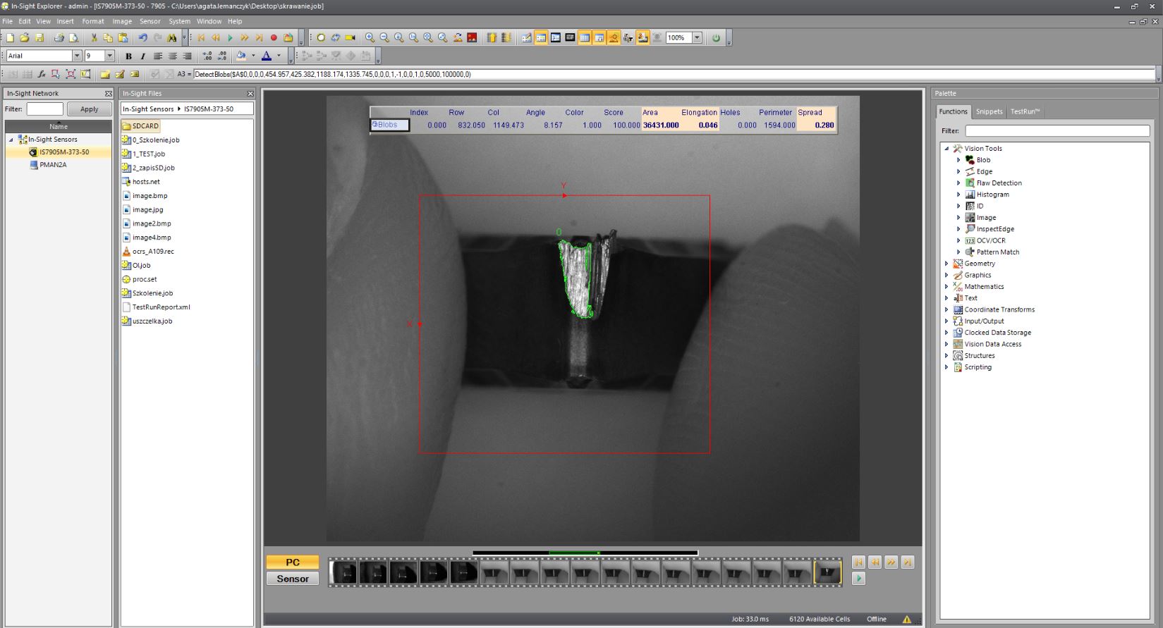
Task: Select the PMAN2A emulator entry
Action: click(x=48, y=165)
